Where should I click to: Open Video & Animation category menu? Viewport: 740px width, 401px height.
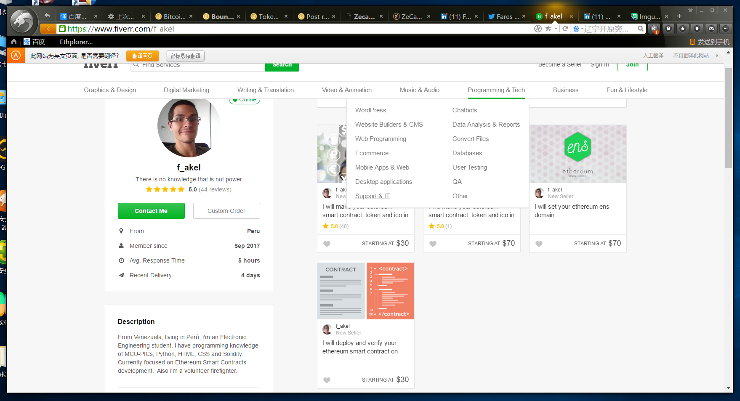pos(347,90)
